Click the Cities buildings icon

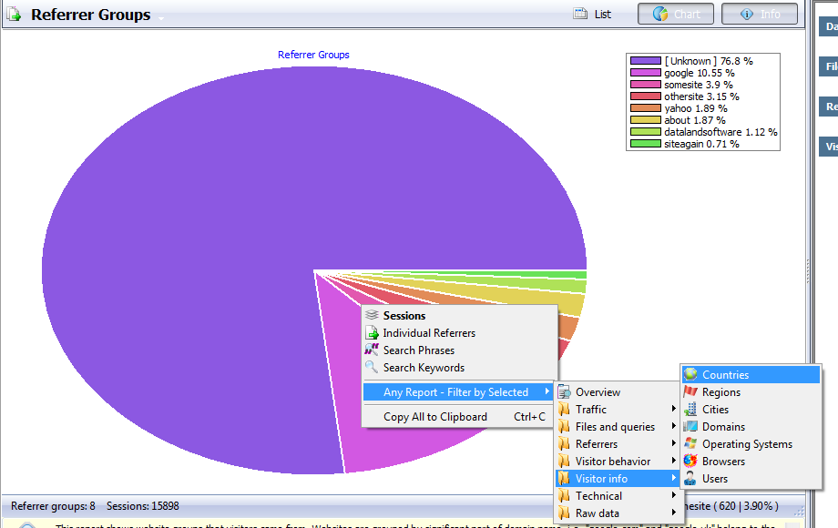[x=690, y=410]
